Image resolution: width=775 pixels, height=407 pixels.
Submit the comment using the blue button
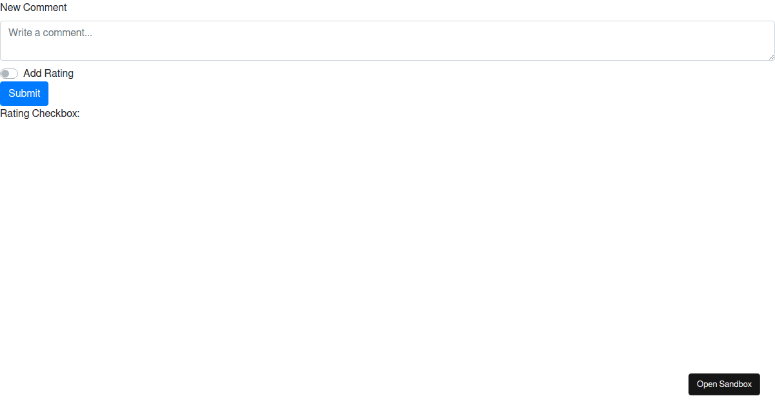tap(24, 94)
